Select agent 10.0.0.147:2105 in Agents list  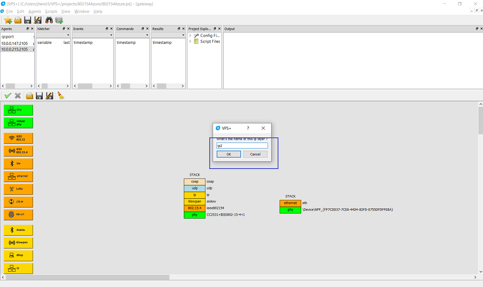point(15,43)
